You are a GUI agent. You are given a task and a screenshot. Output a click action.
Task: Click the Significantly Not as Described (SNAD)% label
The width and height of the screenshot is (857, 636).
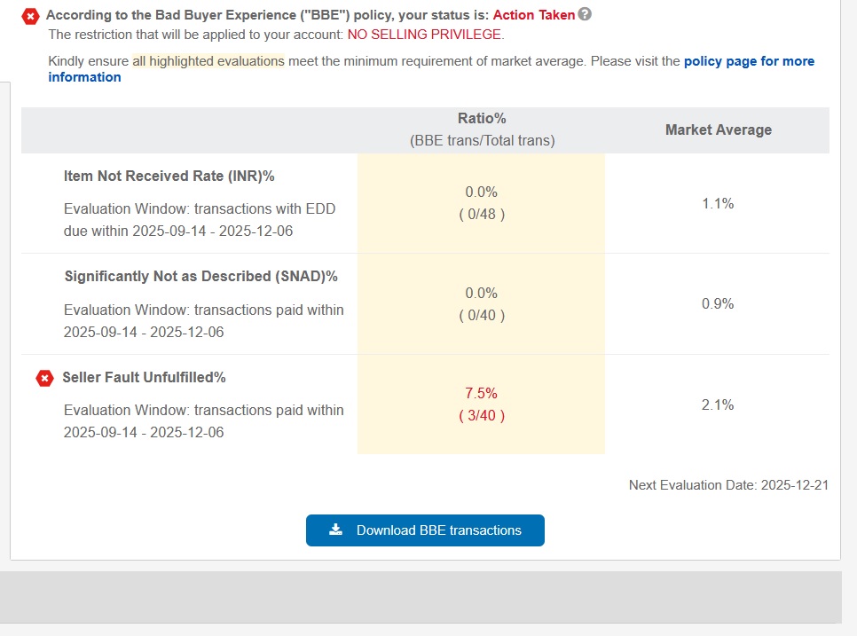[201, 277]
